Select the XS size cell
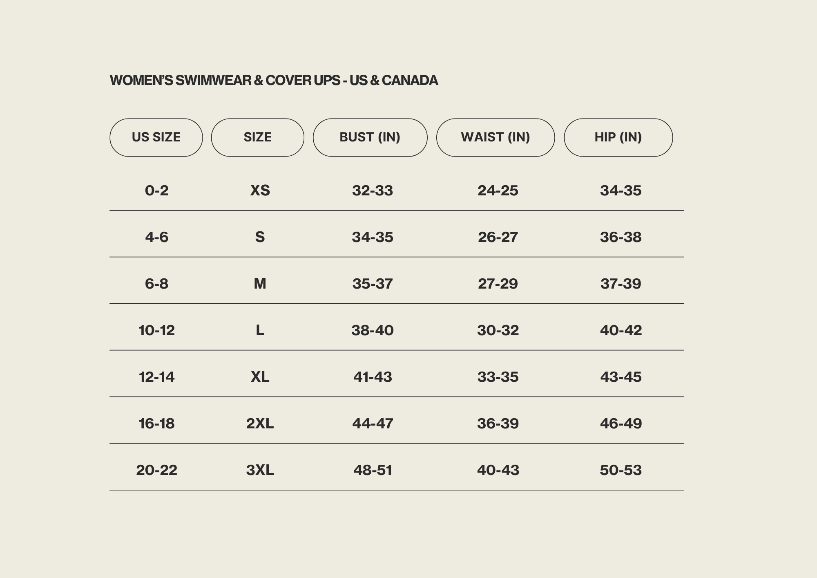 coord(260,190)
